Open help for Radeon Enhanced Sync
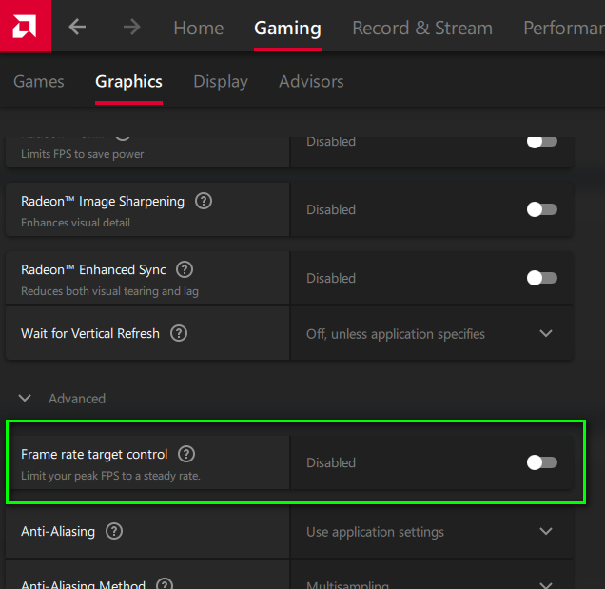 point(185,270)
